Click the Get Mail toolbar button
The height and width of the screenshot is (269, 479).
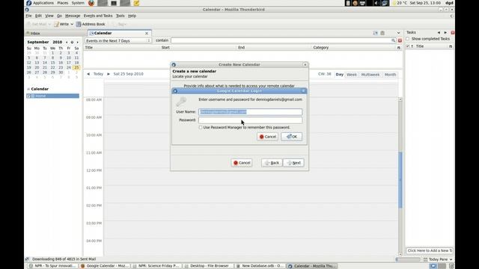pos(37,24)
